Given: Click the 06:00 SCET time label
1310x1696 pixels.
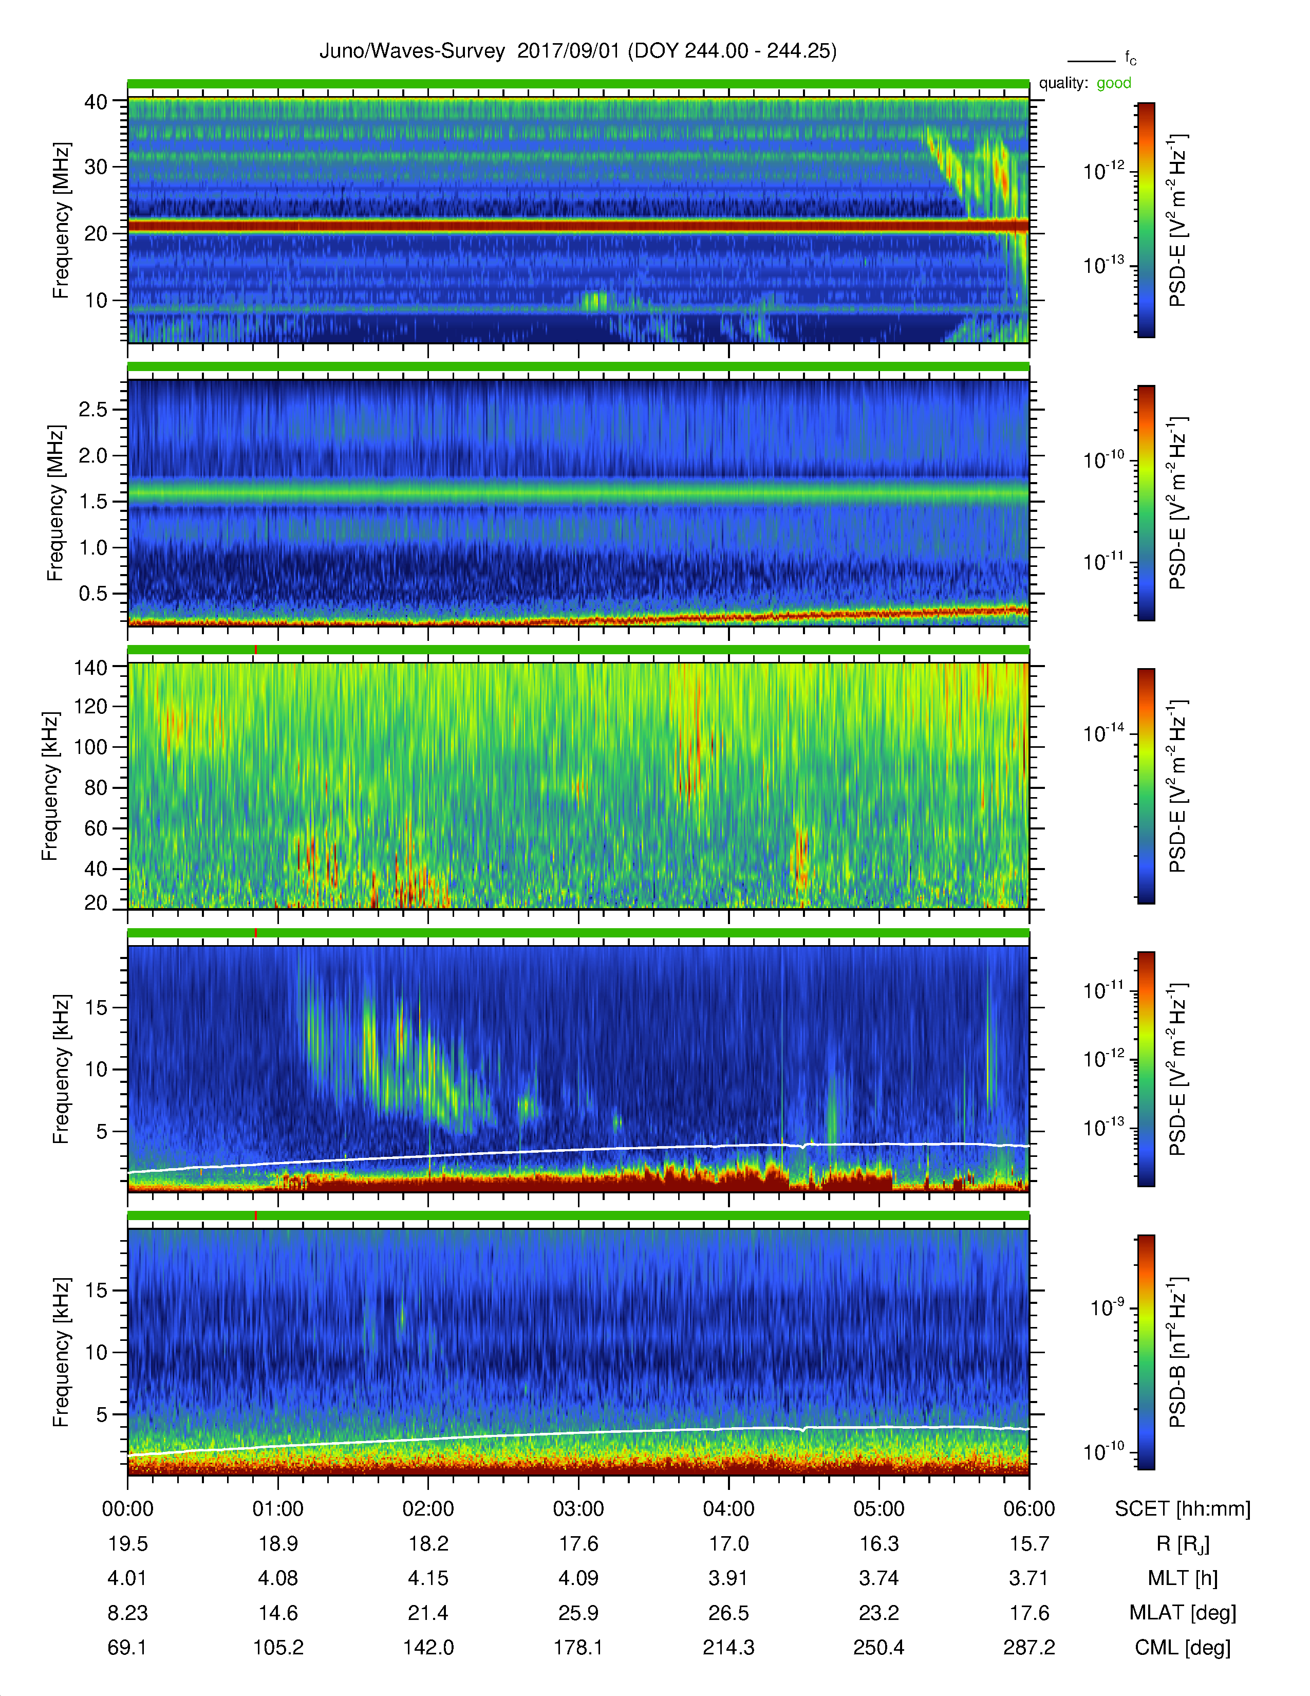Looking at the screenshot, I should 1029,1509.
